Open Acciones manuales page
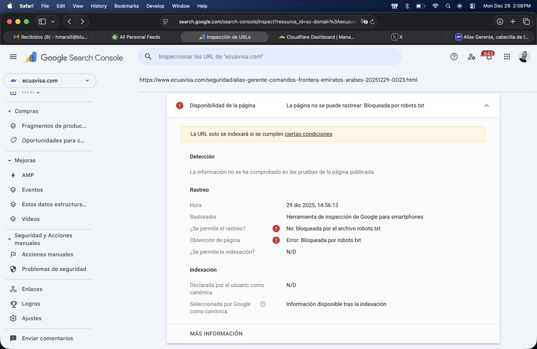This screenshot has width=537, height=349. 49,254
